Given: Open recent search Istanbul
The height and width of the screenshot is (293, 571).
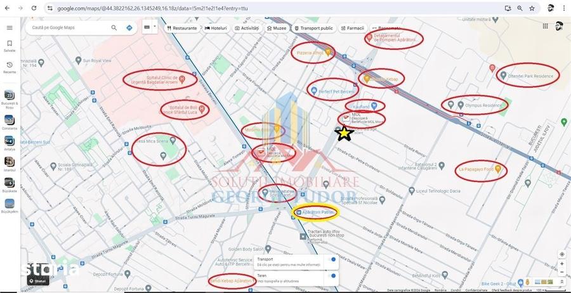Looking at the screenshot, I should tap(10, 164).
